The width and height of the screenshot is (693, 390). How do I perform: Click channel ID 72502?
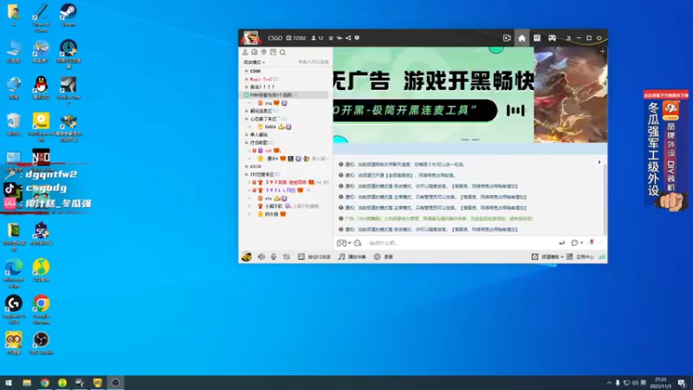[x=295, y=38]
